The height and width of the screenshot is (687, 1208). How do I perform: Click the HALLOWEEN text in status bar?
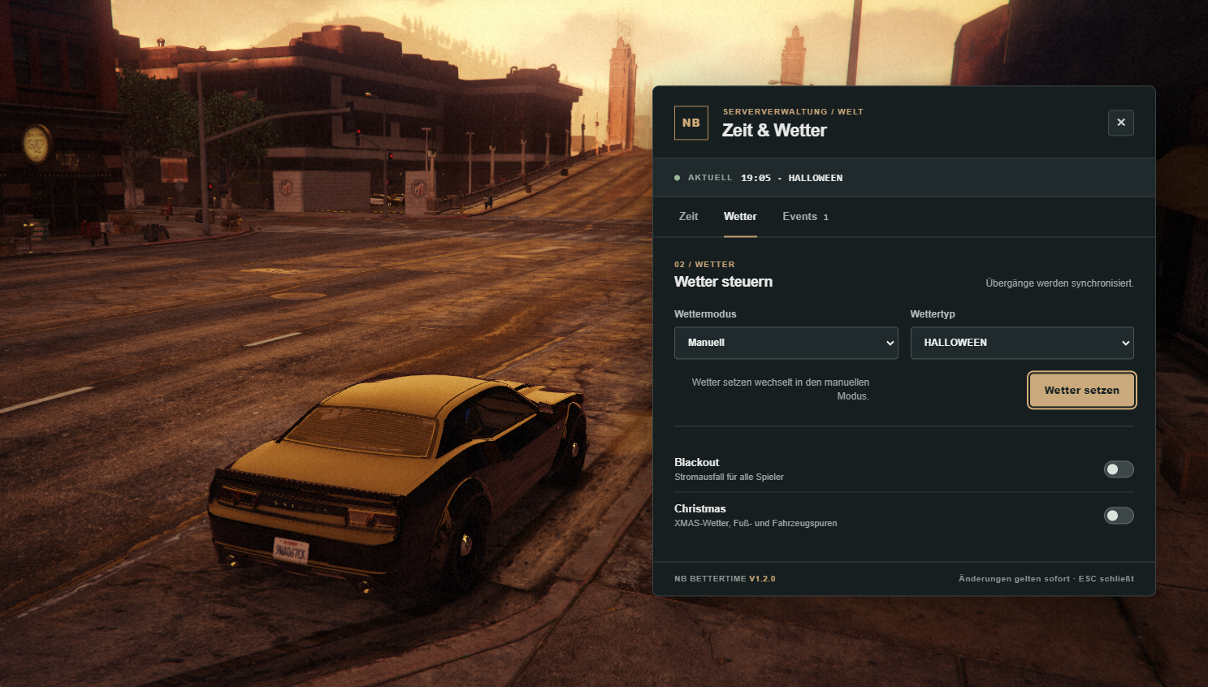coord(815,178)
